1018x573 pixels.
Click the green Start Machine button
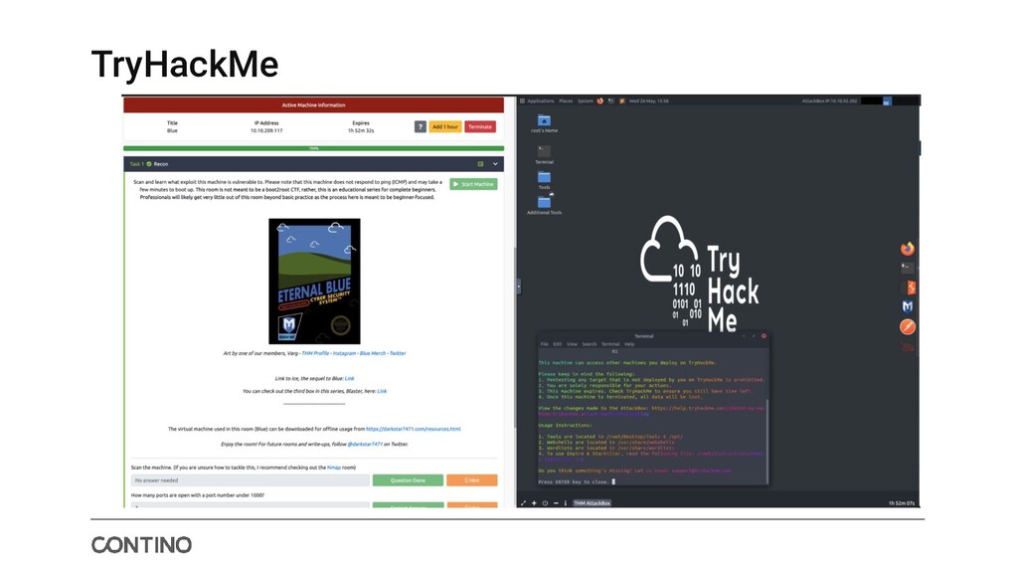[473, 184]
